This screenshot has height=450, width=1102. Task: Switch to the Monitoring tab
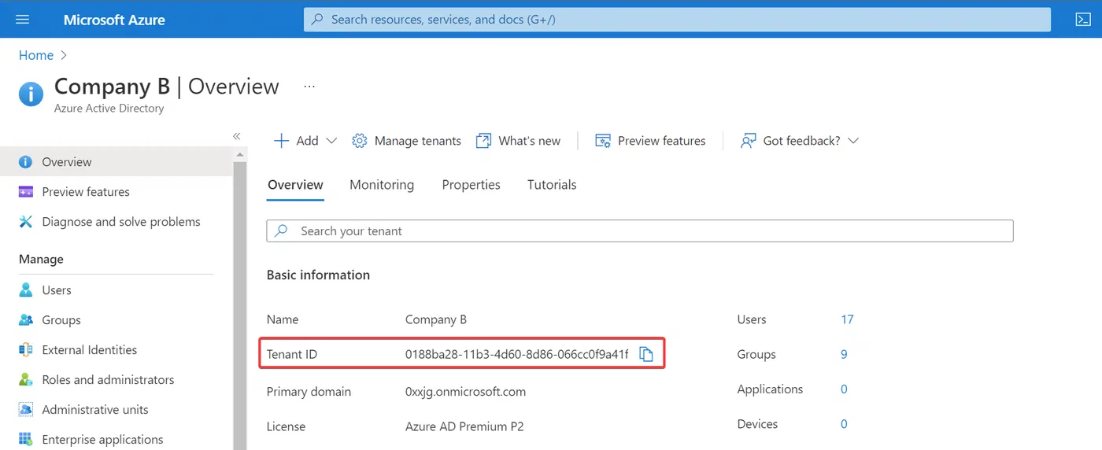[382, 185]
